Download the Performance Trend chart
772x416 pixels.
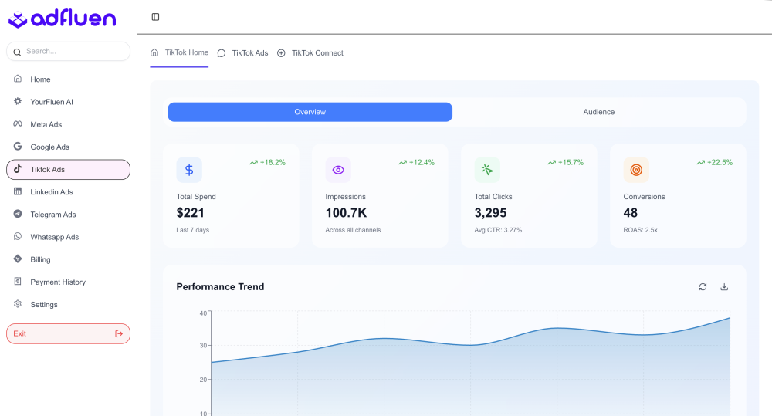(x=724, y=287)
